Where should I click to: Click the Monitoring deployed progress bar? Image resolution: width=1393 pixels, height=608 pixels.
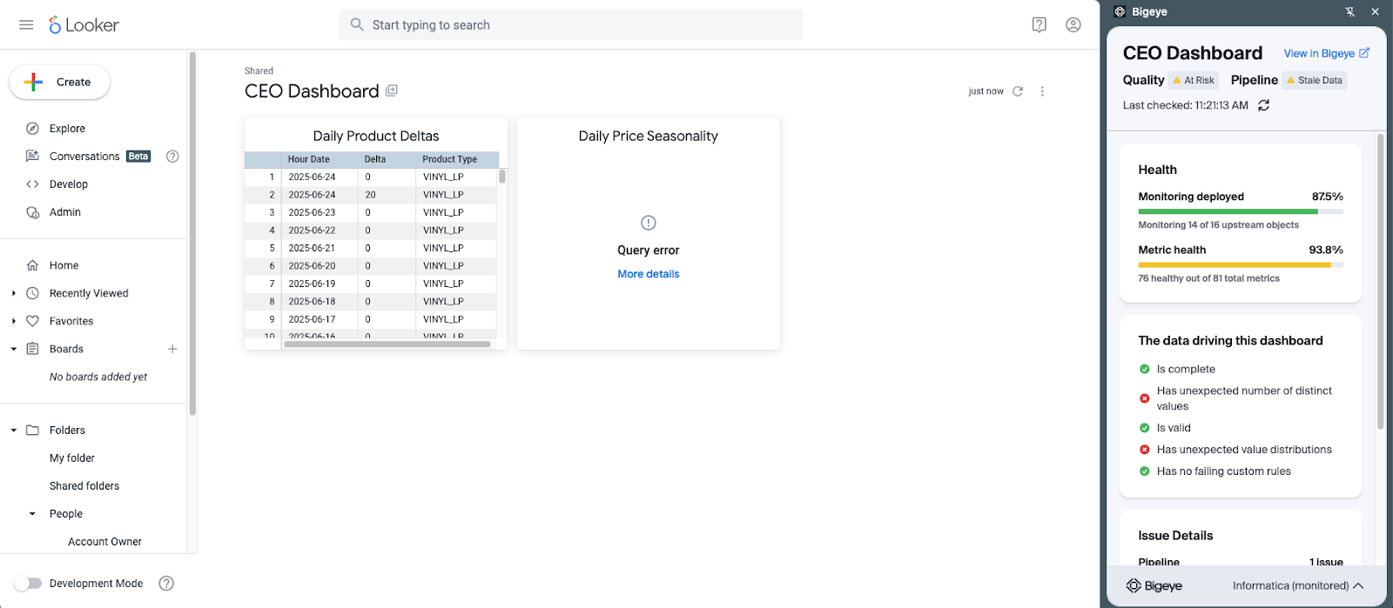1241,211
